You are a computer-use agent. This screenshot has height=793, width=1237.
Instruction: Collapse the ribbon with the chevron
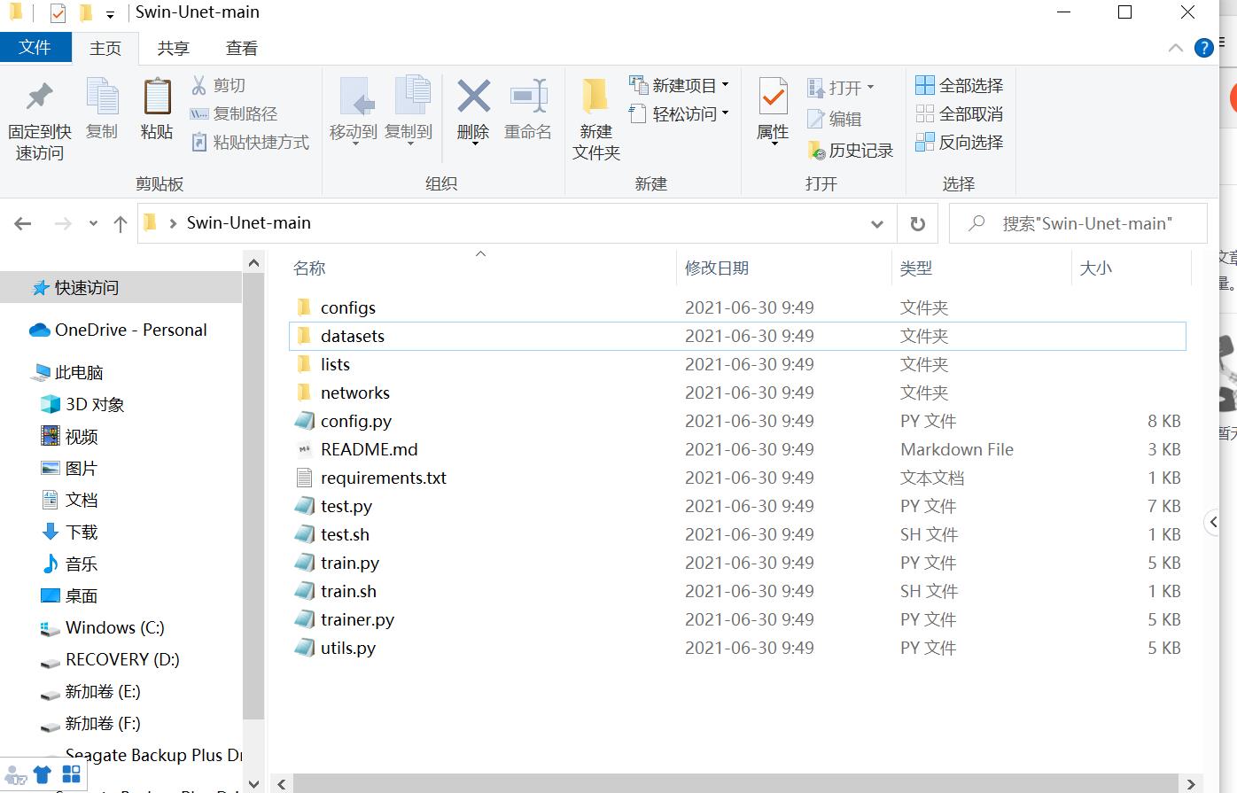(x=1176, y=48)
